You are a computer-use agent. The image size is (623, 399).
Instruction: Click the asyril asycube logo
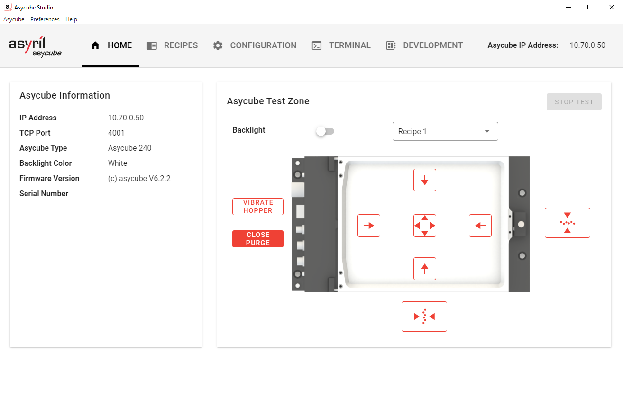(35, 47)
